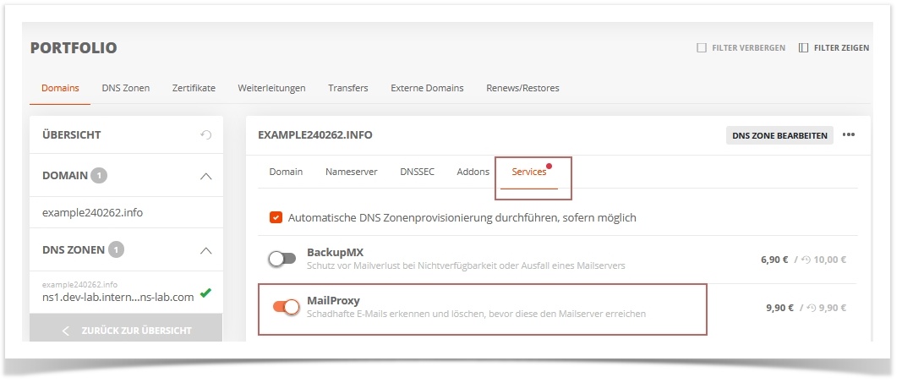The width and height of the screenshot is (902, 383).
Task: Click the MailProxy description about Schadhafte E-Mails
Action: [476, 314]
